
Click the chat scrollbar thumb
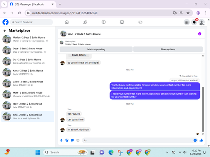pos(203,109)
